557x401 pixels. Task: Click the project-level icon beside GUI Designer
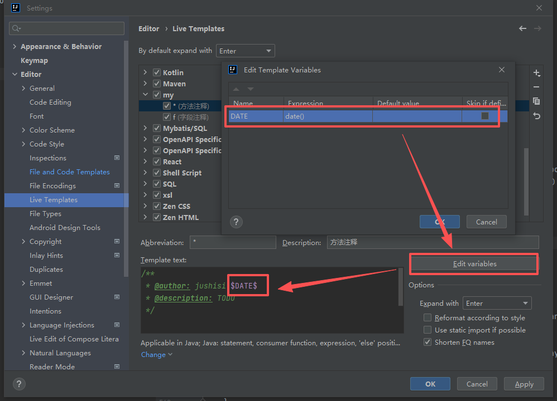click(x=117, y=297)
